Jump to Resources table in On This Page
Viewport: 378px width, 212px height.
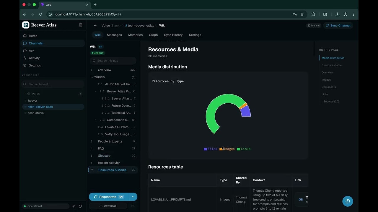(x=332, y=65)
